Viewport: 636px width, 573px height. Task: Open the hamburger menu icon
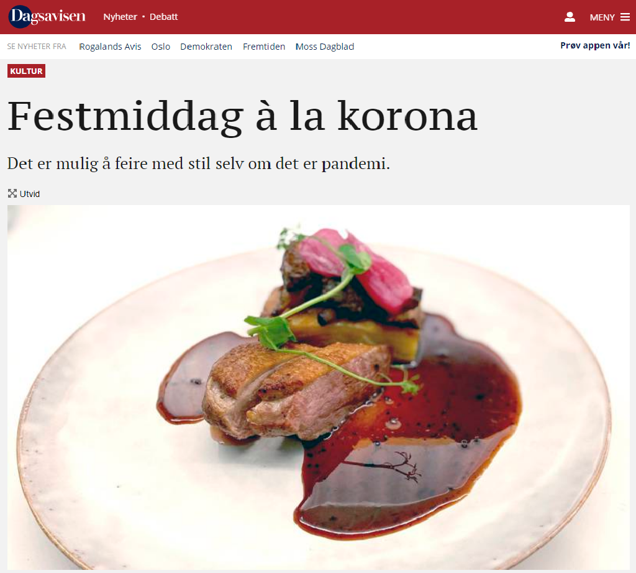[x=625, y=17]
